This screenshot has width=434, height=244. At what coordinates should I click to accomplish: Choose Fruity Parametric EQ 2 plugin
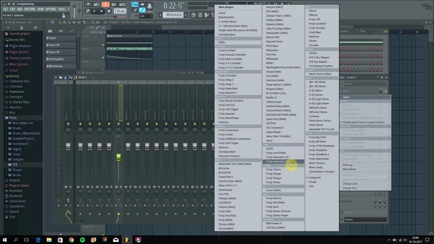(283, 161)
